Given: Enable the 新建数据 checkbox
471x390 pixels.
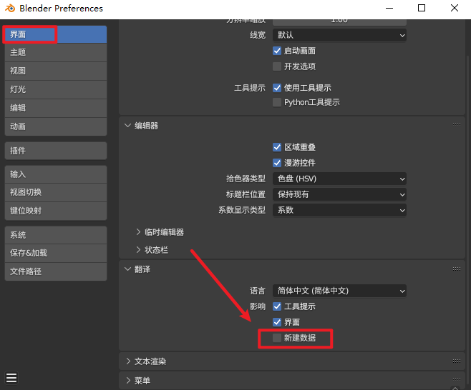Looking at the screenshot, I should click(277, 338).
